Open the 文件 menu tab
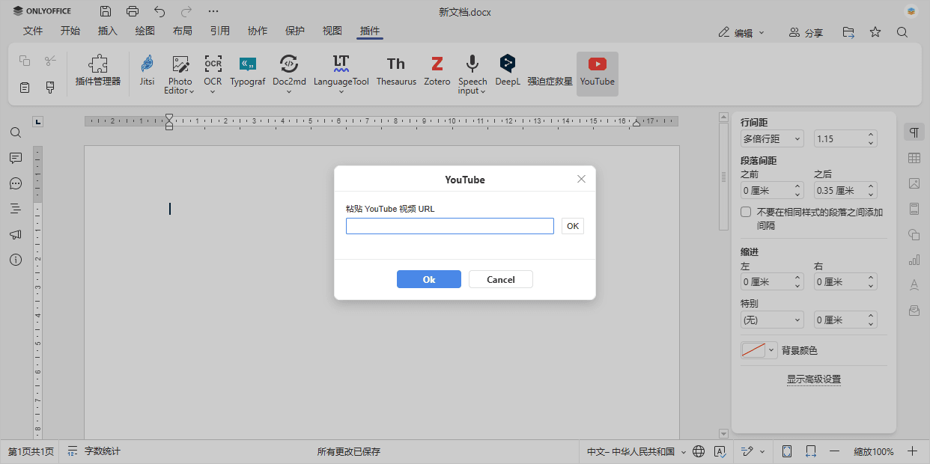This screenshot has width=930, height=464. tap(33, 31)
